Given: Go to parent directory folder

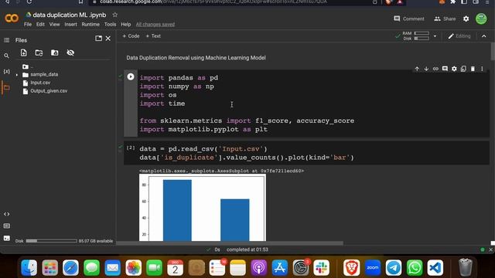Looking at the screenshot, I should pyautogui.click(x=26, y=67).
